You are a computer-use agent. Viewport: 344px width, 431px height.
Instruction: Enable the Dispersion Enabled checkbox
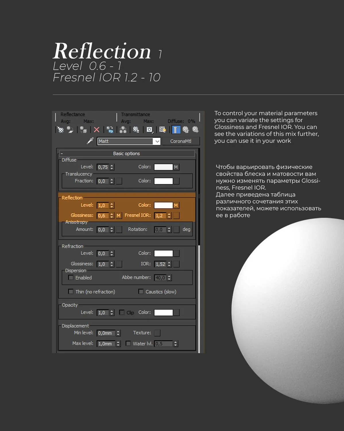71,278
